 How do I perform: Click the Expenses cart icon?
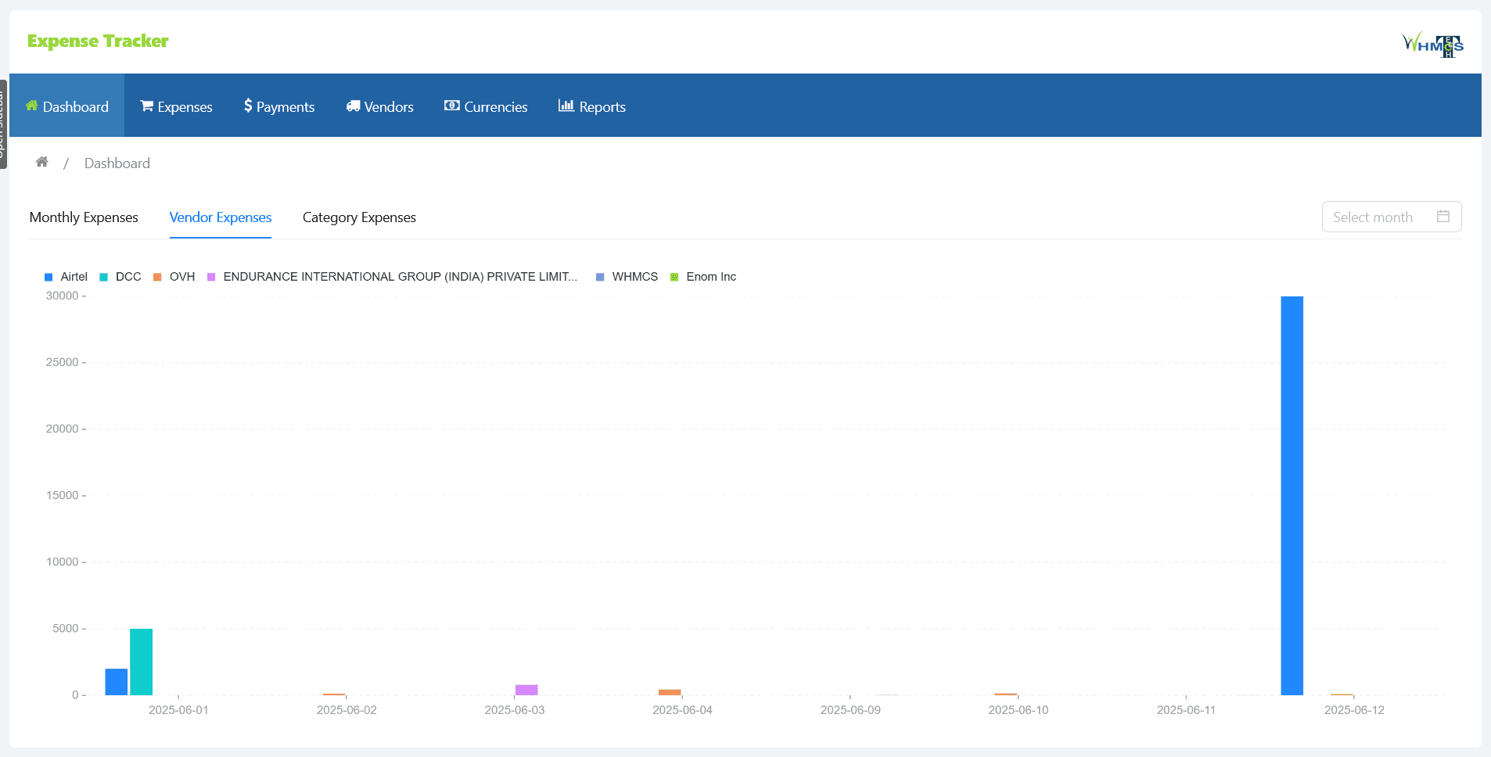(x=146, y=106)
